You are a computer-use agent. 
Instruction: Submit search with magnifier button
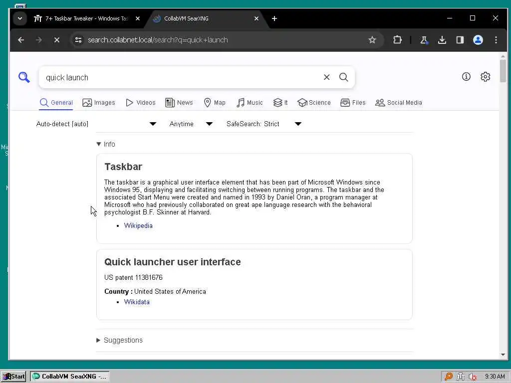tap(343, 77)
